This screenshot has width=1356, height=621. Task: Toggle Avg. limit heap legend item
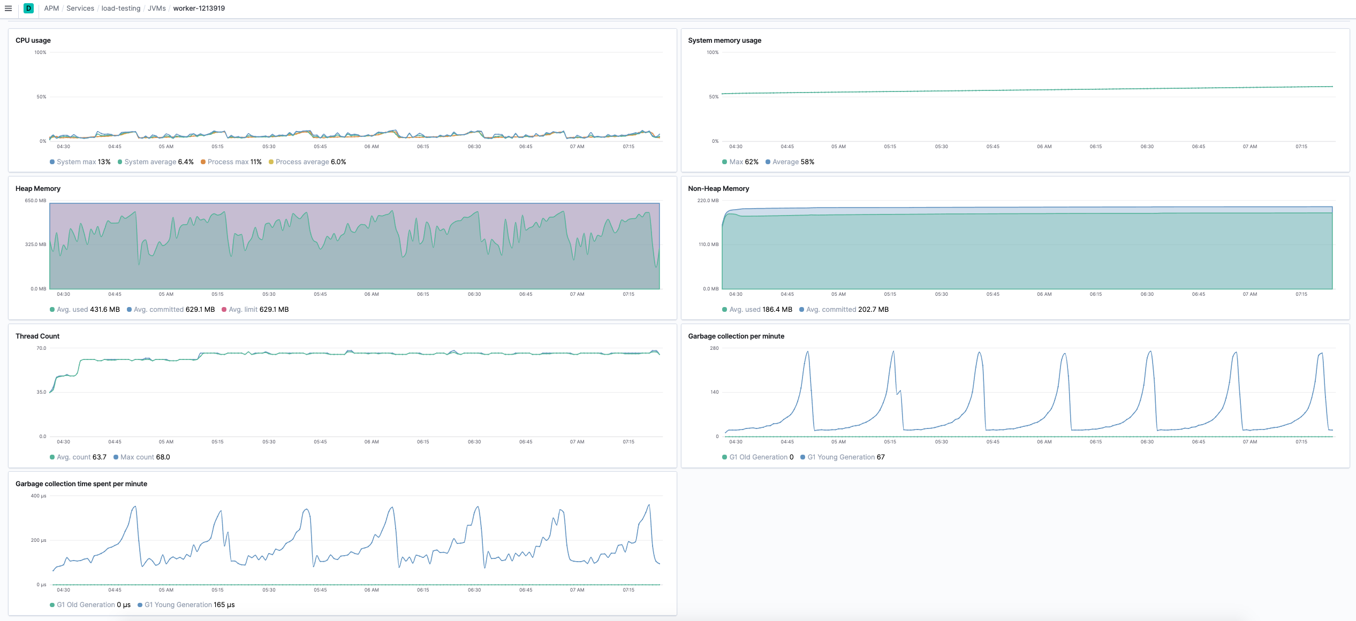243,310
